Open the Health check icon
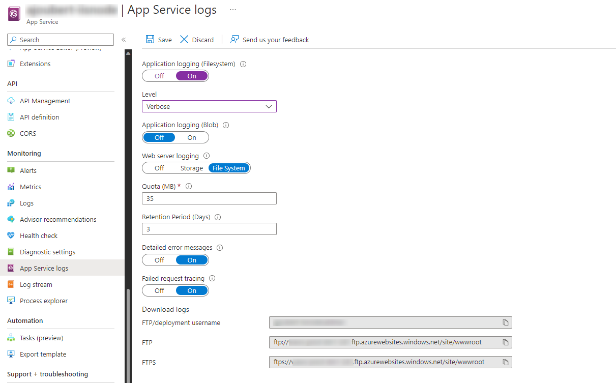 tap(11, 235)
